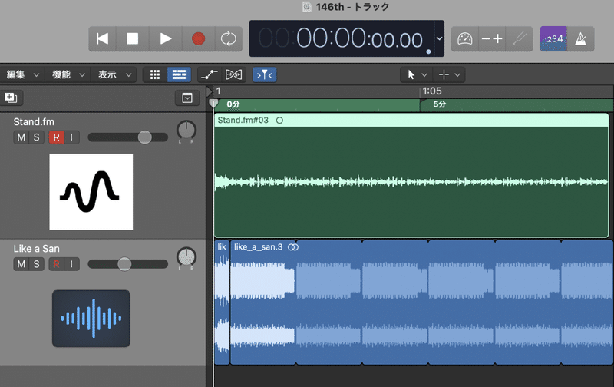Open the tuner gauge icon
The height and width of the screenshot is (387, 614).
(x=465, y=39)
